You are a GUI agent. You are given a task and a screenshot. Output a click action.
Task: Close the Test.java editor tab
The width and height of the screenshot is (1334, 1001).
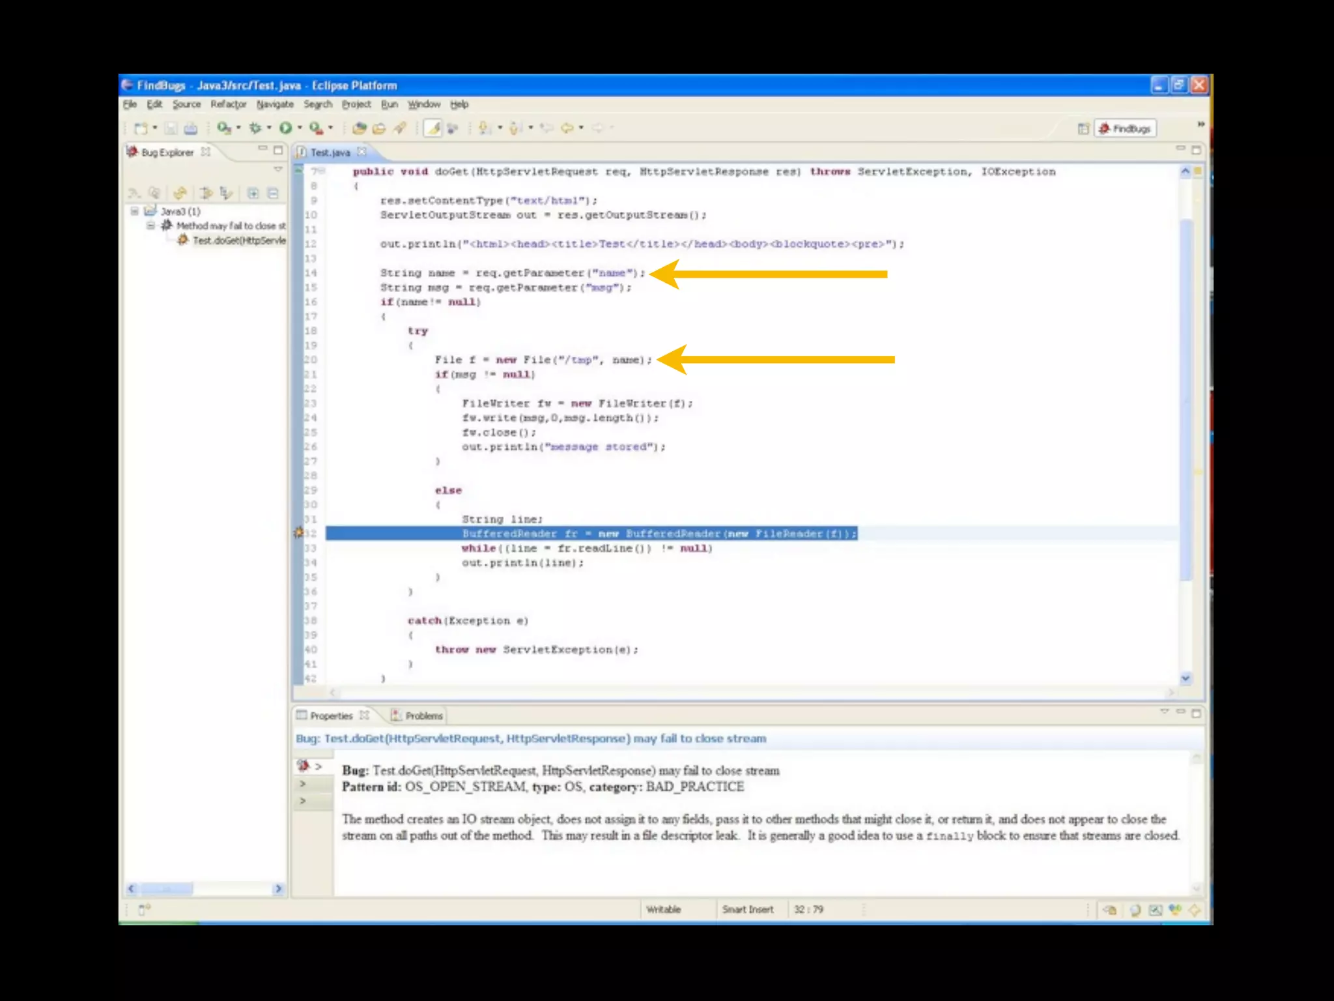click(x=362, y=152)
